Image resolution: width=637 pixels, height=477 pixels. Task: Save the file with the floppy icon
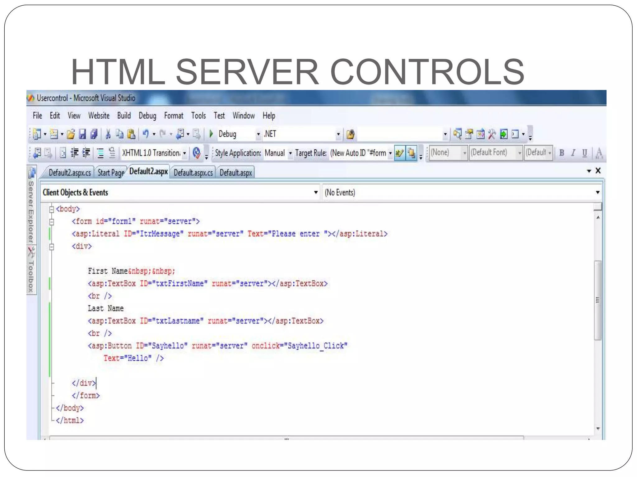[82, 134]
